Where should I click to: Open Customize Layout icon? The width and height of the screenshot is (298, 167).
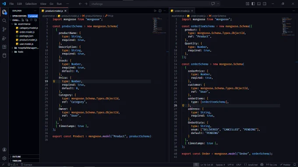[248, 4]
